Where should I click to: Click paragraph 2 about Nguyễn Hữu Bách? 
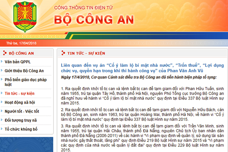coord(142,114)
